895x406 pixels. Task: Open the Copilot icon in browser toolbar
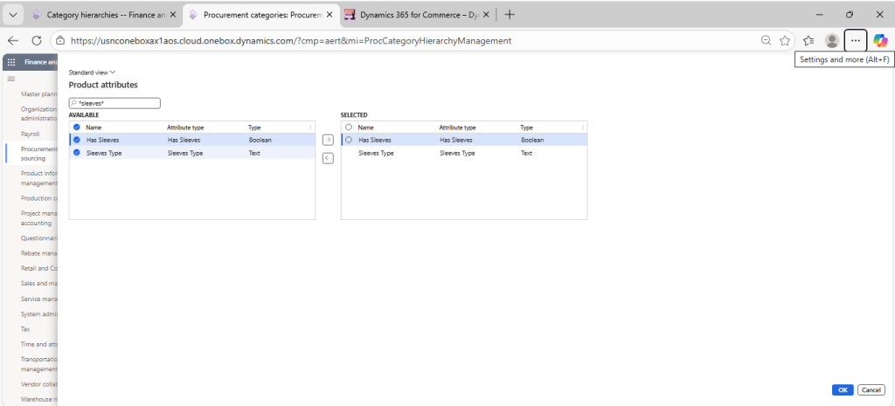coord(880,40)
